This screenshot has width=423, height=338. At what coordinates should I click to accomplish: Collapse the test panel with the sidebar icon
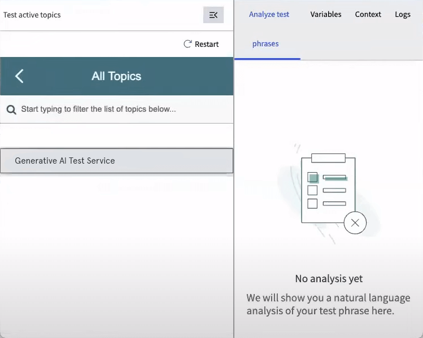(x=213, y=15)
